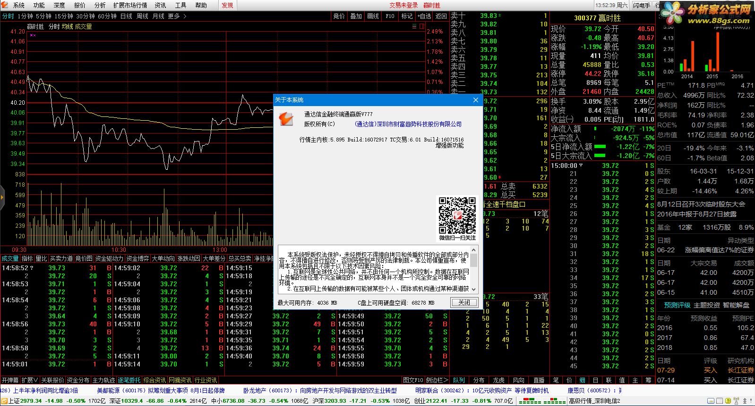
Task: Switch chart to 周线 period
Action: [142, 16]
